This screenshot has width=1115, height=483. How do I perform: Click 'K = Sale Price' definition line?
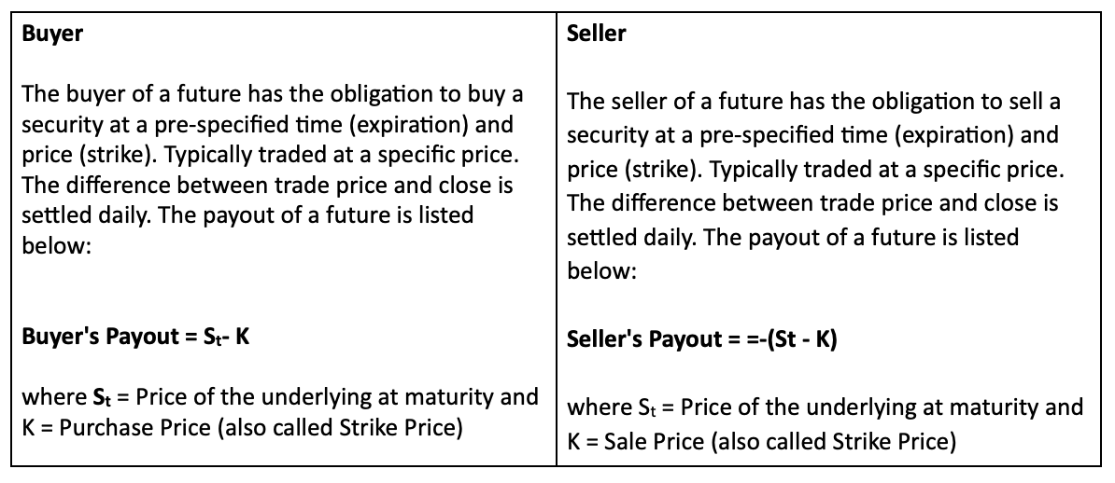762,441
